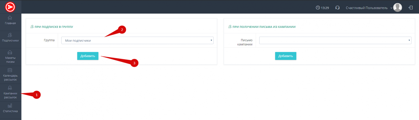Open the Главная home icon
Viewport: 419px width, 120px height.
coord(10,18)
